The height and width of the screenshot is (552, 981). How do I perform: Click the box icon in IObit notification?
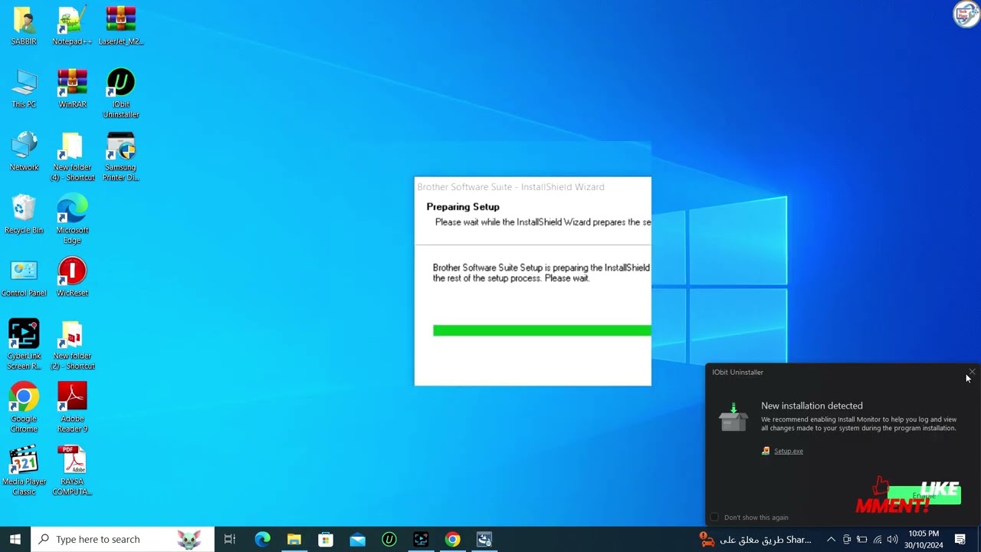[x=733, y=418]
